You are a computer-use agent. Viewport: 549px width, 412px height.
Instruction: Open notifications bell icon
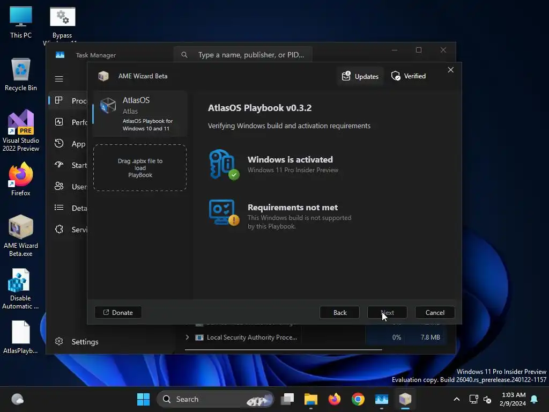[535, 399]
